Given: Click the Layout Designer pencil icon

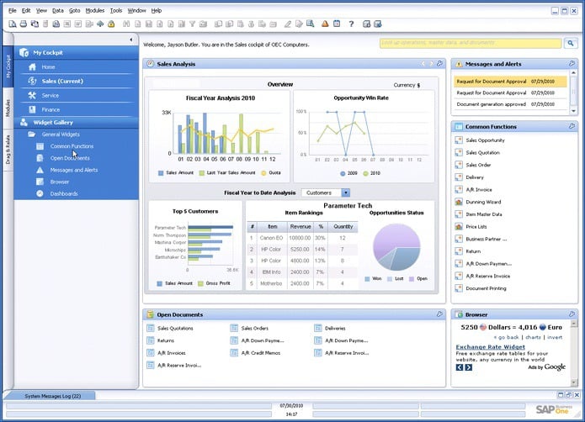Looking at the screenshot, I should coord(287,24).
